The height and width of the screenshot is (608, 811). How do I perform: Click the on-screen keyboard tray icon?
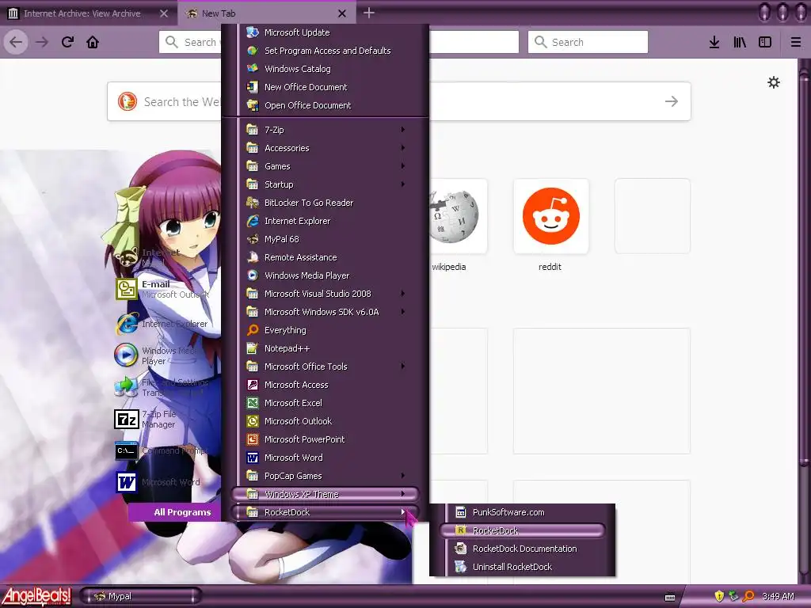click(x=670, y=598)
